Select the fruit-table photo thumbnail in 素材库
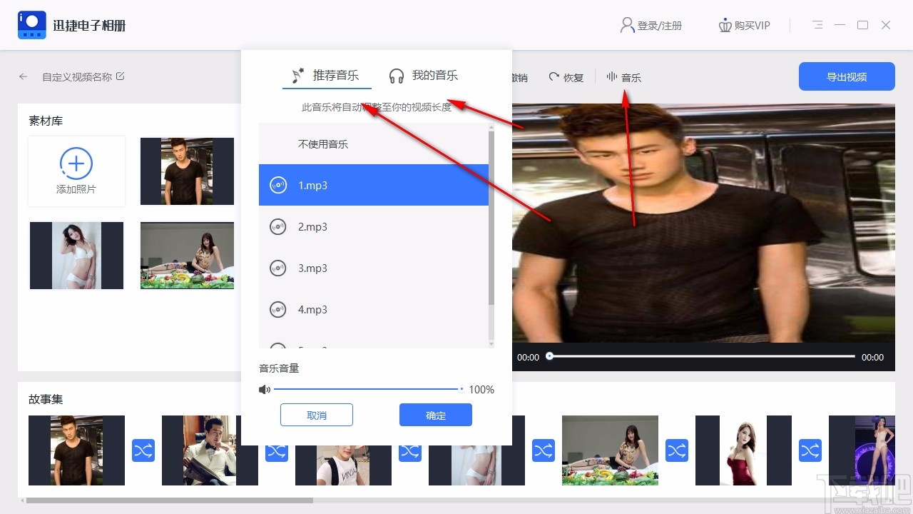 pyautogui.click(x=187, y=256)
